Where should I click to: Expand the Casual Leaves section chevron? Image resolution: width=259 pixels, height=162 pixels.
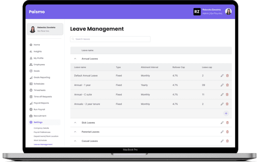[75, 141]
